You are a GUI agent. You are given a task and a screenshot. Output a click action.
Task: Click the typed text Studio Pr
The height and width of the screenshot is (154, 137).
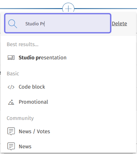tap(35, 24)
